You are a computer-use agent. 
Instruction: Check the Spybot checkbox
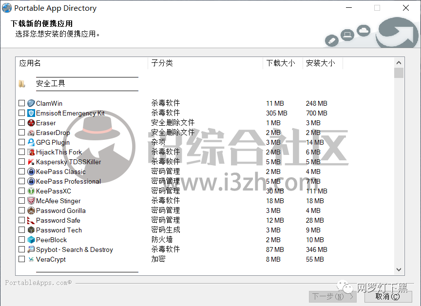tap(22, 249)
